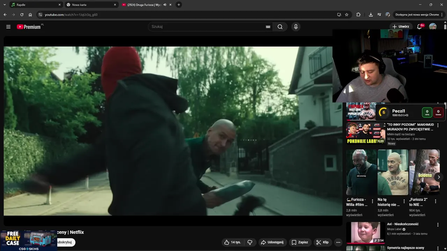The width and height of the screenshot is (447, 251).
Task: Go back in browser history
Action: coord(5,15)
